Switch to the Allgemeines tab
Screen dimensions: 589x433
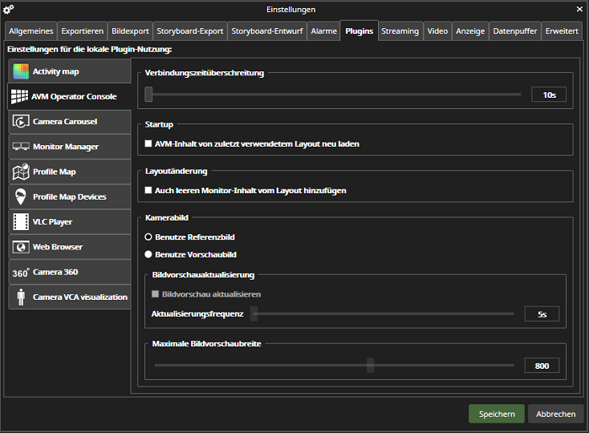pos(30,31)
